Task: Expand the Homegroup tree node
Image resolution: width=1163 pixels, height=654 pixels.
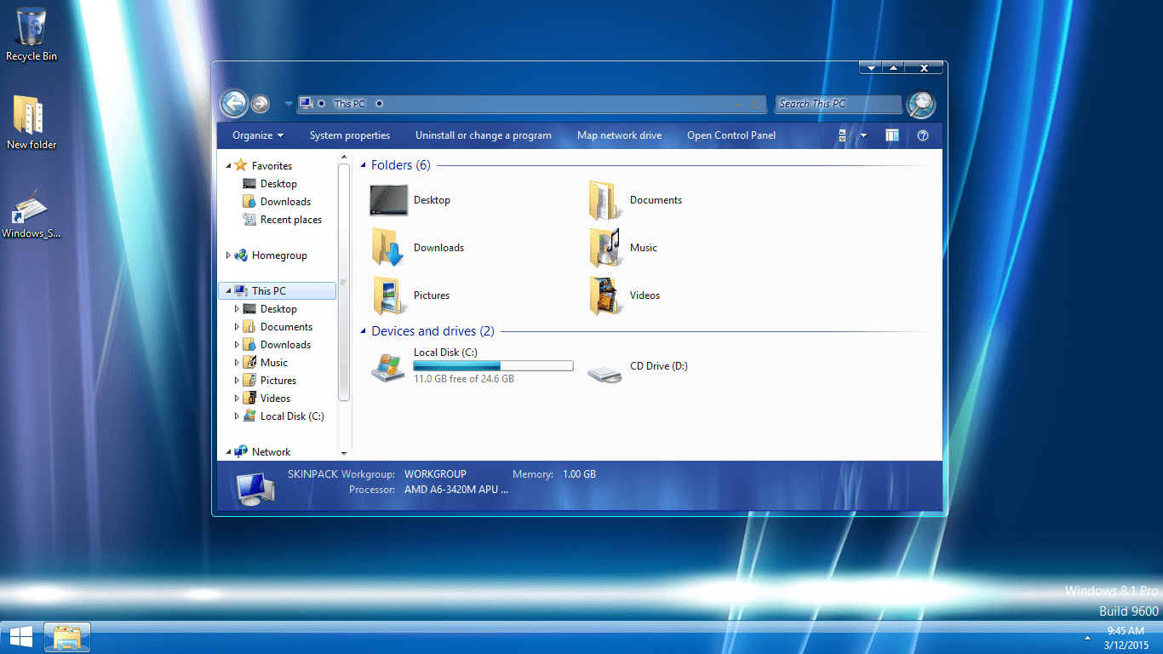Action: [228, 255]
